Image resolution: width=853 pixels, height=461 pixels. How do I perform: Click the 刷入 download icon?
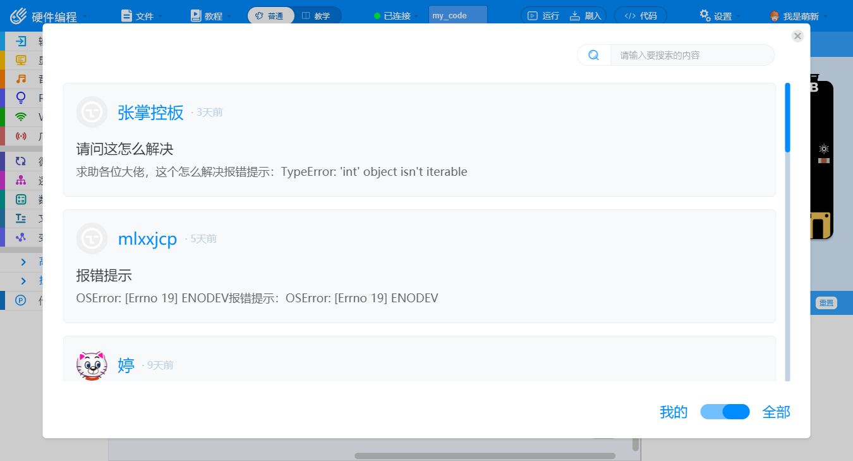[574, 16]
